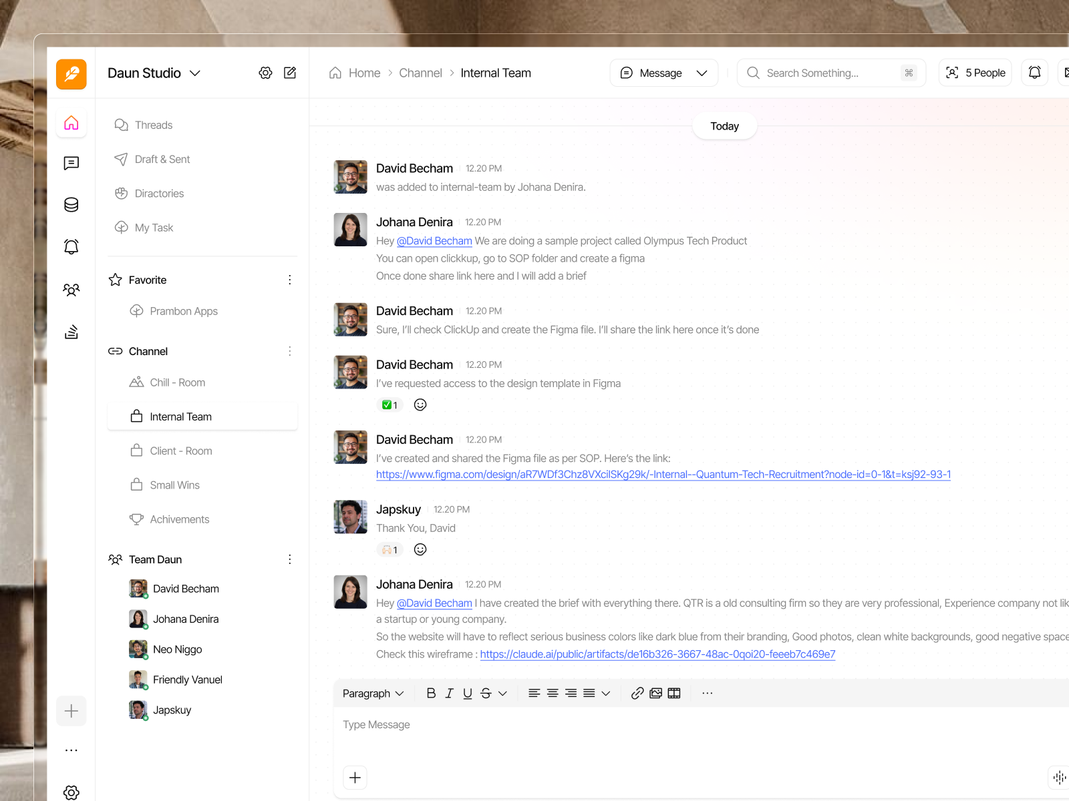Open Channel section options menu

pyautogui.click(x=290, y=351)
